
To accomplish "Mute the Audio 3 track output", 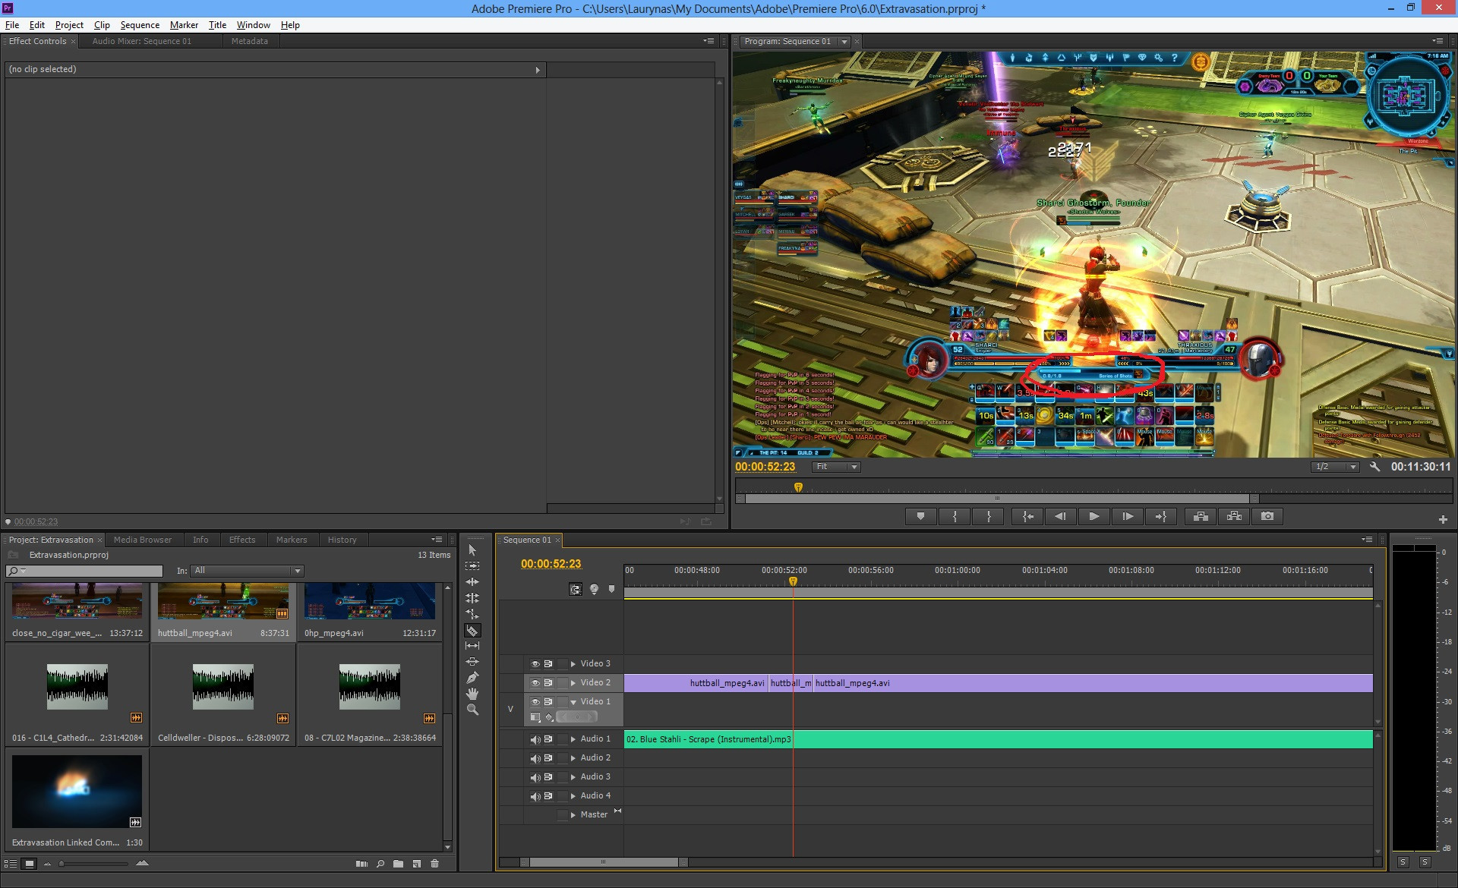I will point(535,777).
